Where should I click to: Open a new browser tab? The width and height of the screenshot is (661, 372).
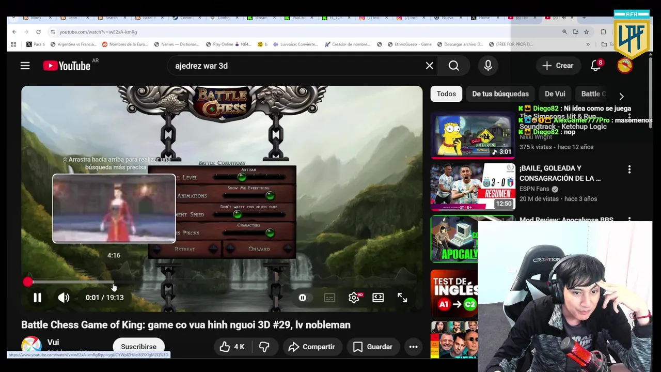coord(584,18)
